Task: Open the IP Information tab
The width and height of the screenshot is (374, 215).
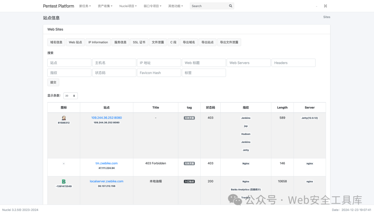Action: 98,42
